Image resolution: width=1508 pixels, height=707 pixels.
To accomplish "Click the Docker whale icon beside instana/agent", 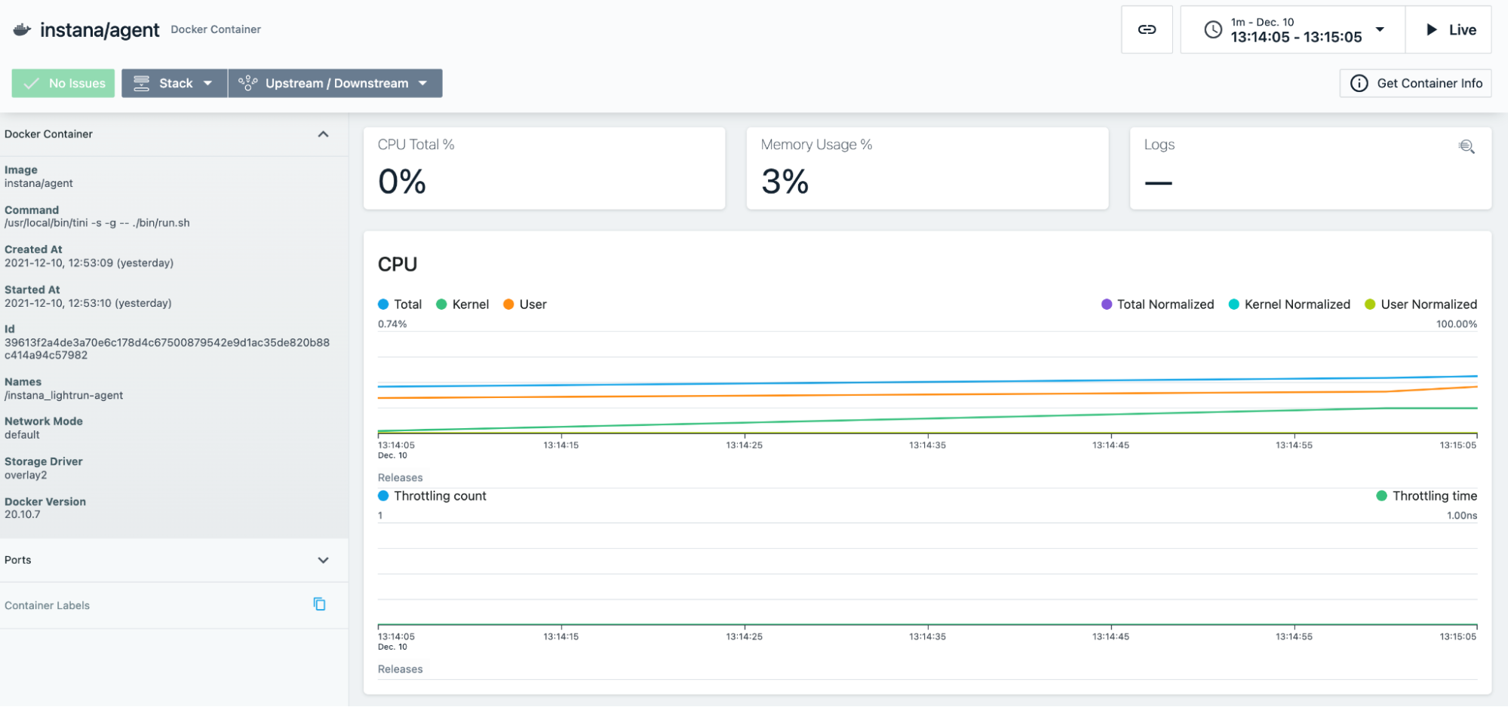I will point(22,29).
